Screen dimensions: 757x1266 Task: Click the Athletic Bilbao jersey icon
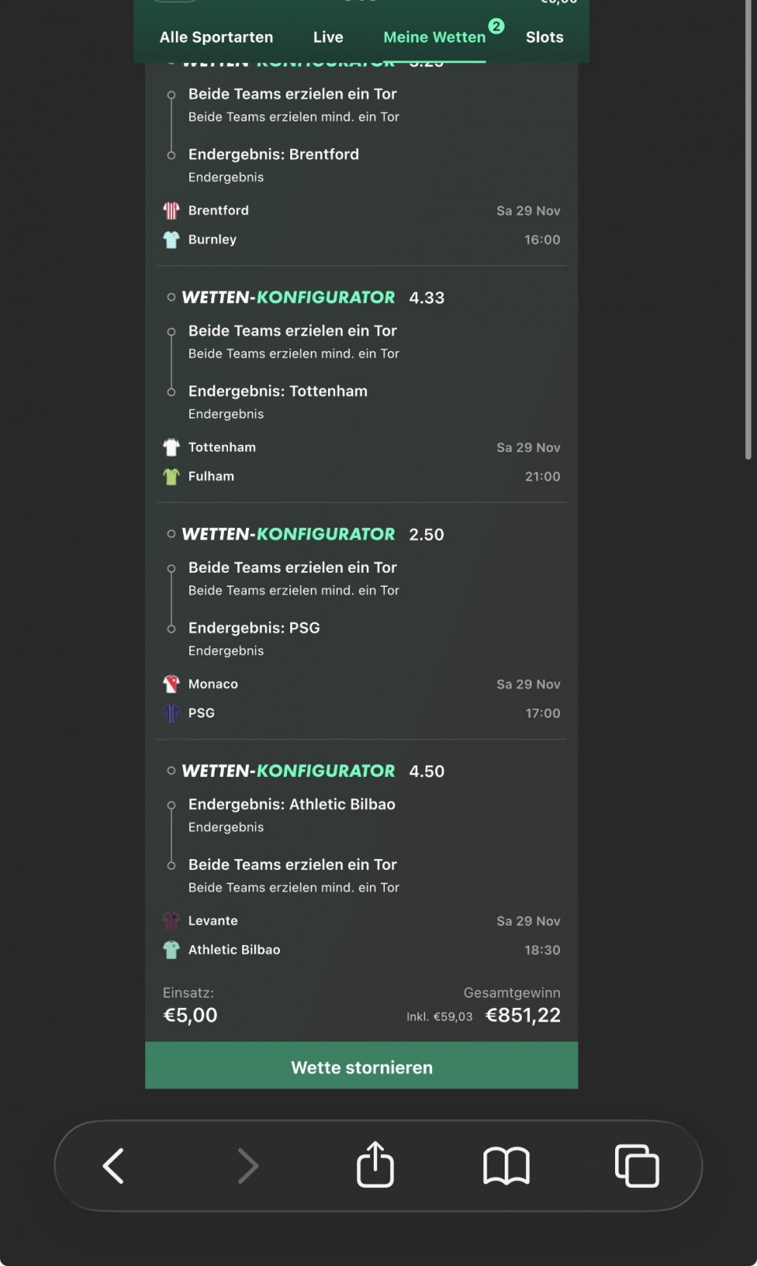(171, 950)
